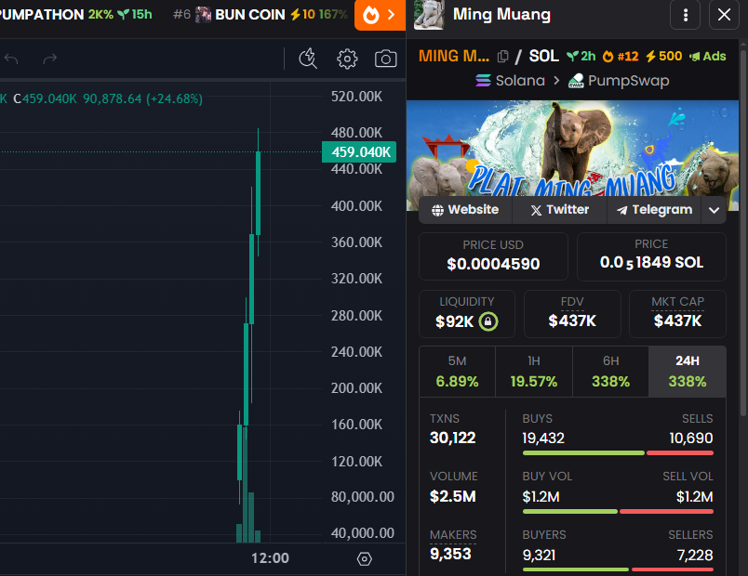The height and width of the screenshot is (576, 748).
Task: Click the PRICE 1849 SOL box
Action: click(x=651, y=256)
